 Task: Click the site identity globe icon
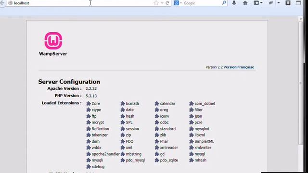coord(11,3)
